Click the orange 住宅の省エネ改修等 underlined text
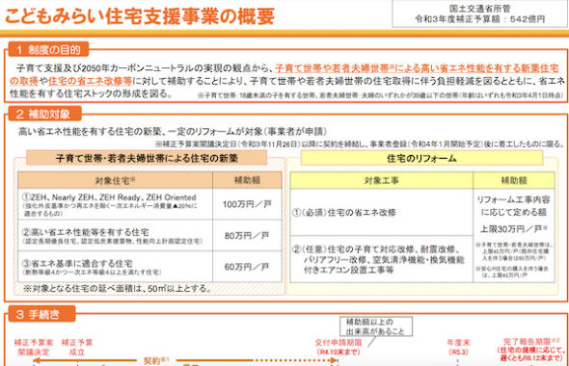Viewport: 569px width, 366px height. click(90, 81)
